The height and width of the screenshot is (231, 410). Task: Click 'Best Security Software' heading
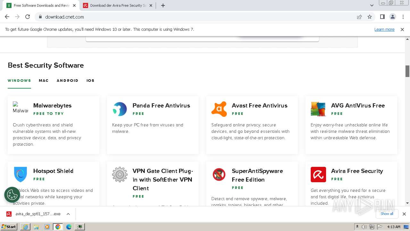pos(46,65)
